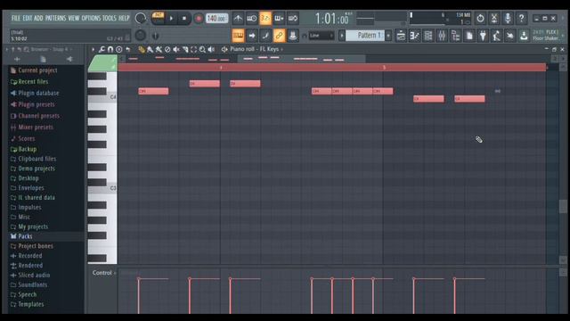Open the FILE menu
The width and height of the screenshot is (570, 321).
coord(16,18)
